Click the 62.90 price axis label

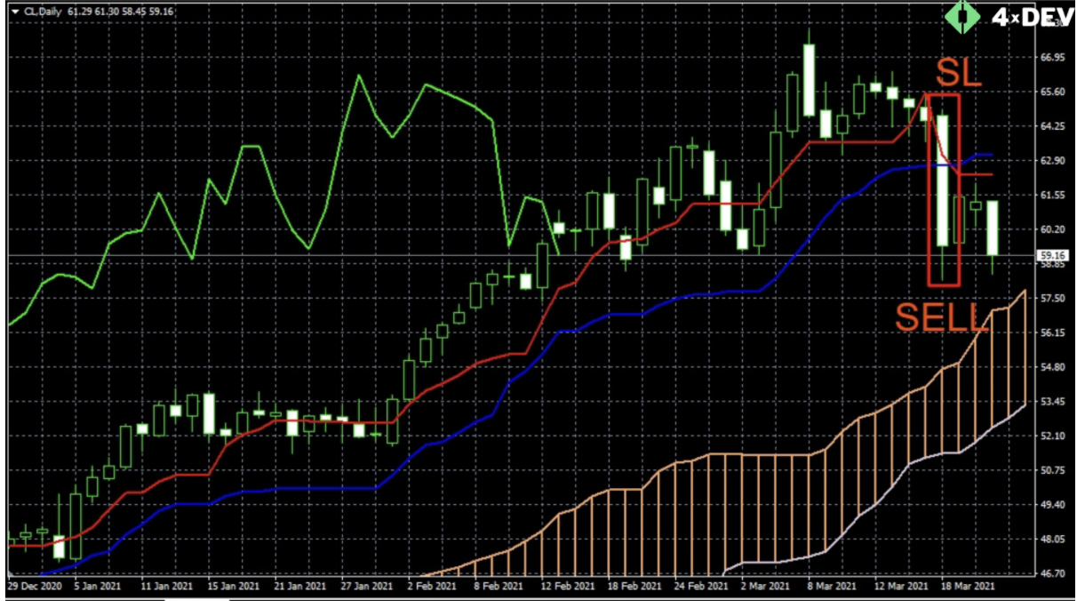1052,161
